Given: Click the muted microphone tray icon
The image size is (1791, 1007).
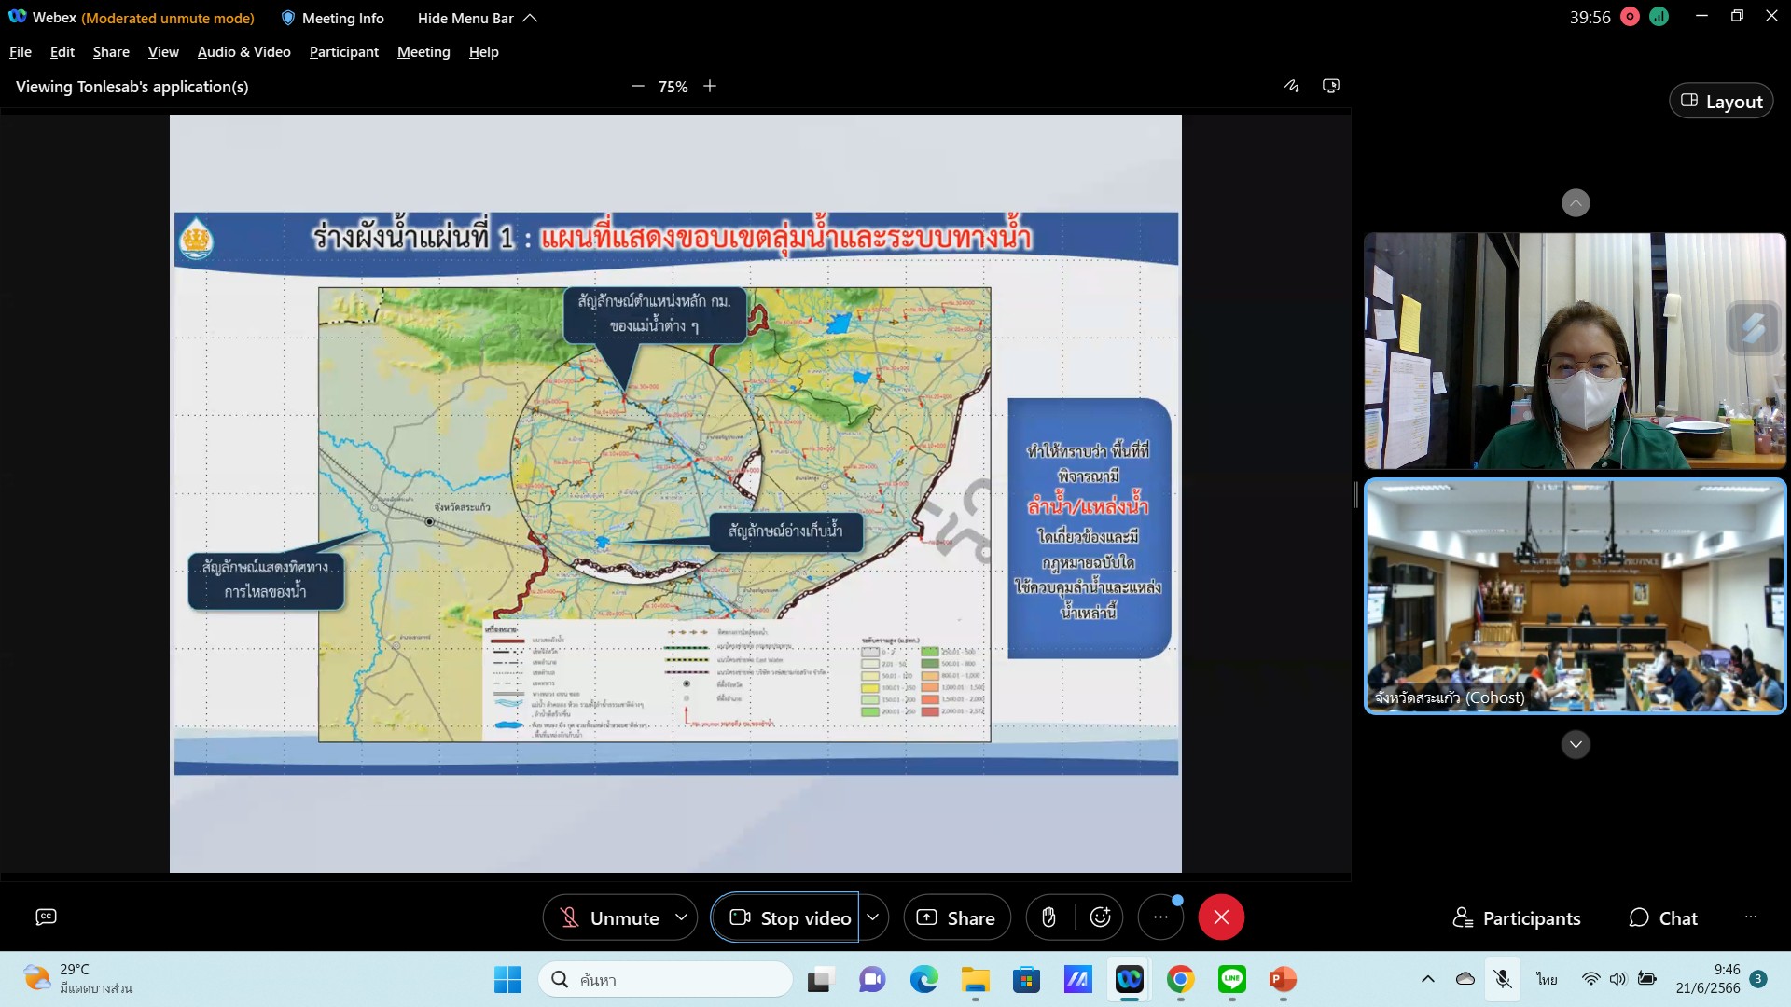Looking at the screenshot, I should click(x=1503, y=979).
